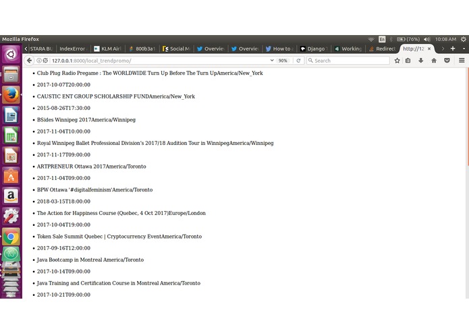Show earlier tabs with the left tab arrow
The image size is (469, 333).
tap(26, 49)
